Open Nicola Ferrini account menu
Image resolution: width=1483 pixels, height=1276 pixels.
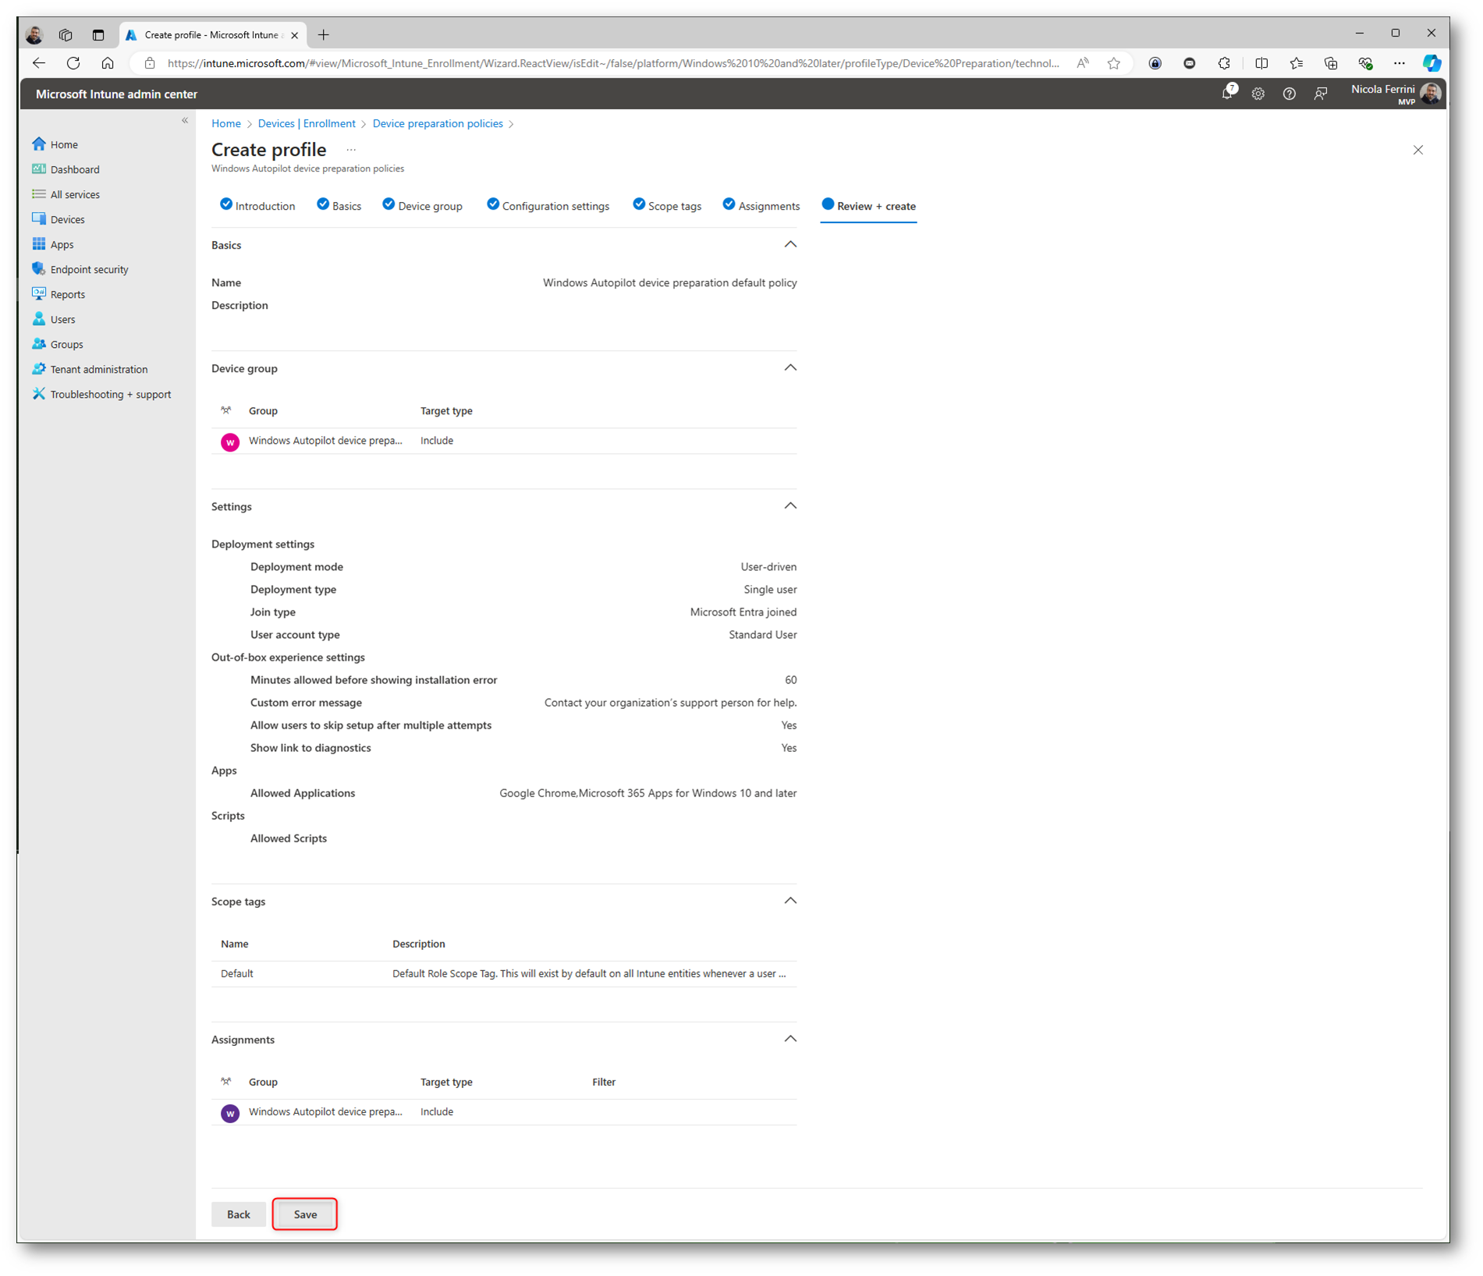(1395, 94)
